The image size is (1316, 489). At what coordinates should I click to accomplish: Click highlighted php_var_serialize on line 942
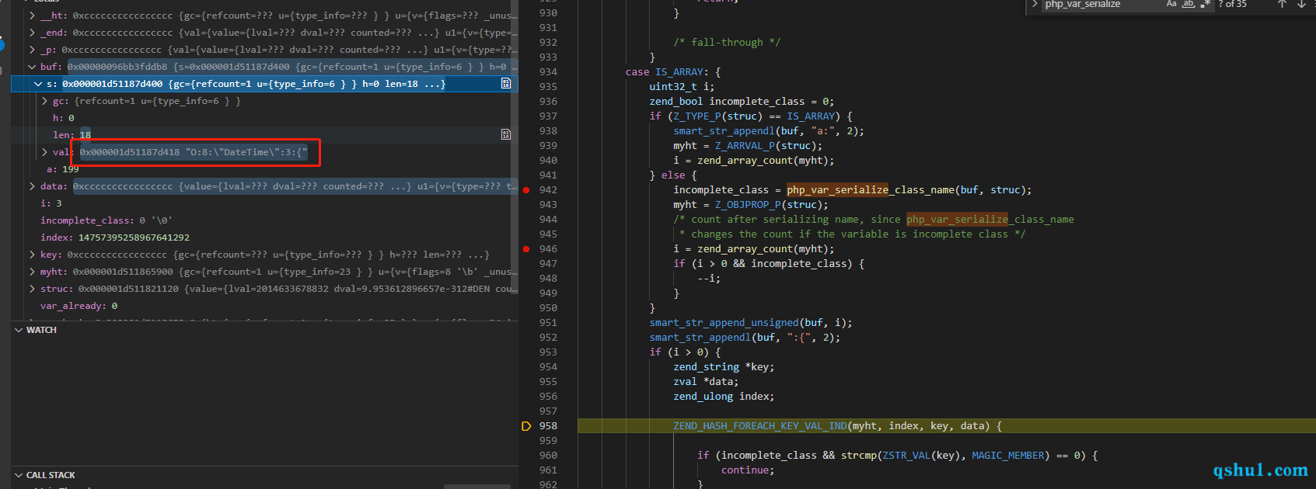point(837,190)
